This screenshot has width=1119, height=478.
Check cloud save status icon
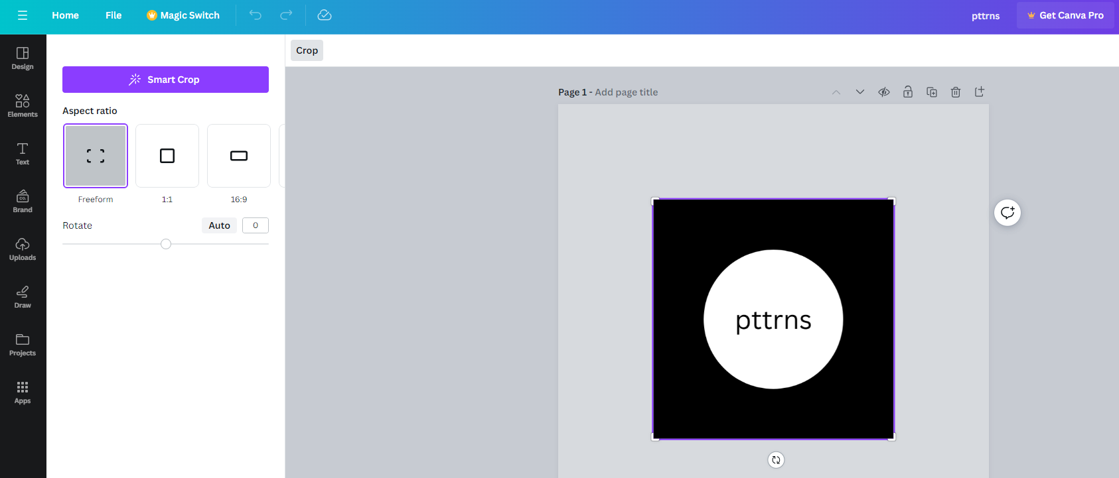pyautogui.click(x=325, y=15)
